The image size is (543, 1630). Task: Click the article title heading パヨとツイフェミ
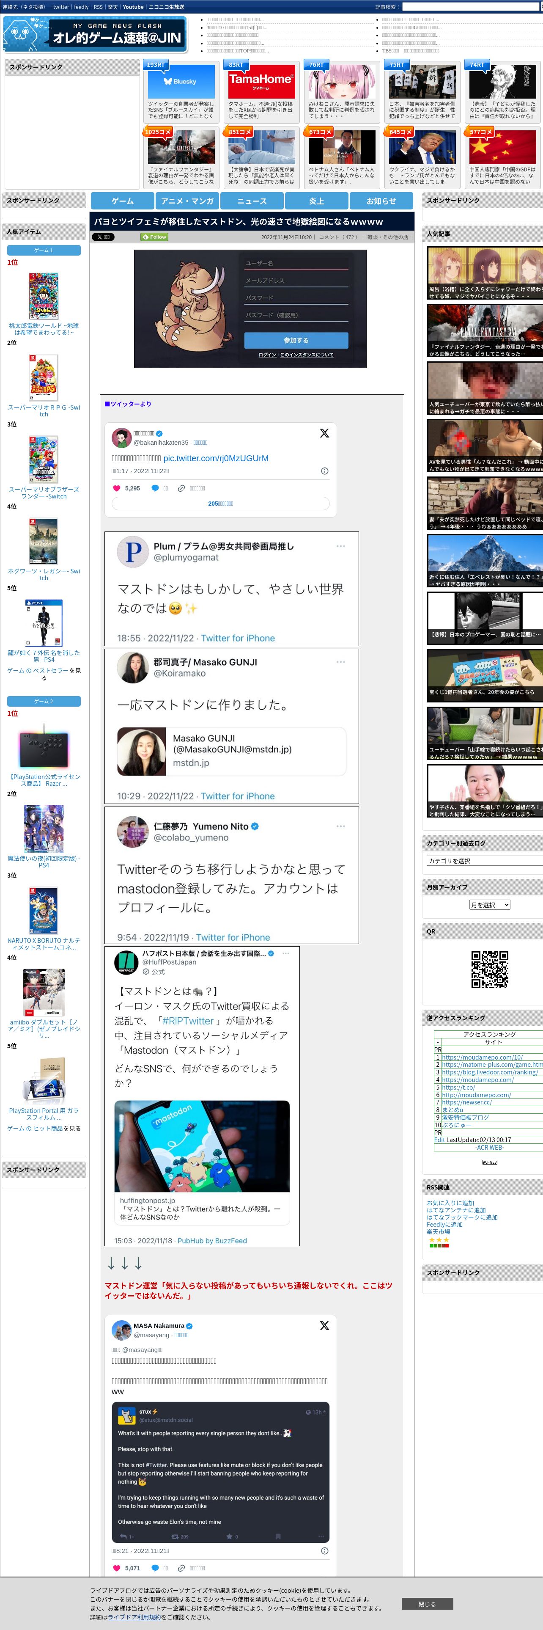coord(239,221)
